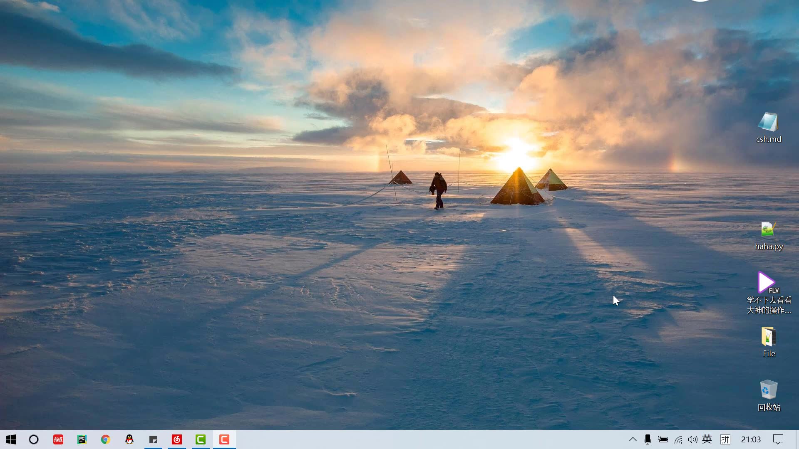The image size is (799, 449).
Task: Launch PyCharm from the taskbar
Action: (x=82, y=439)
